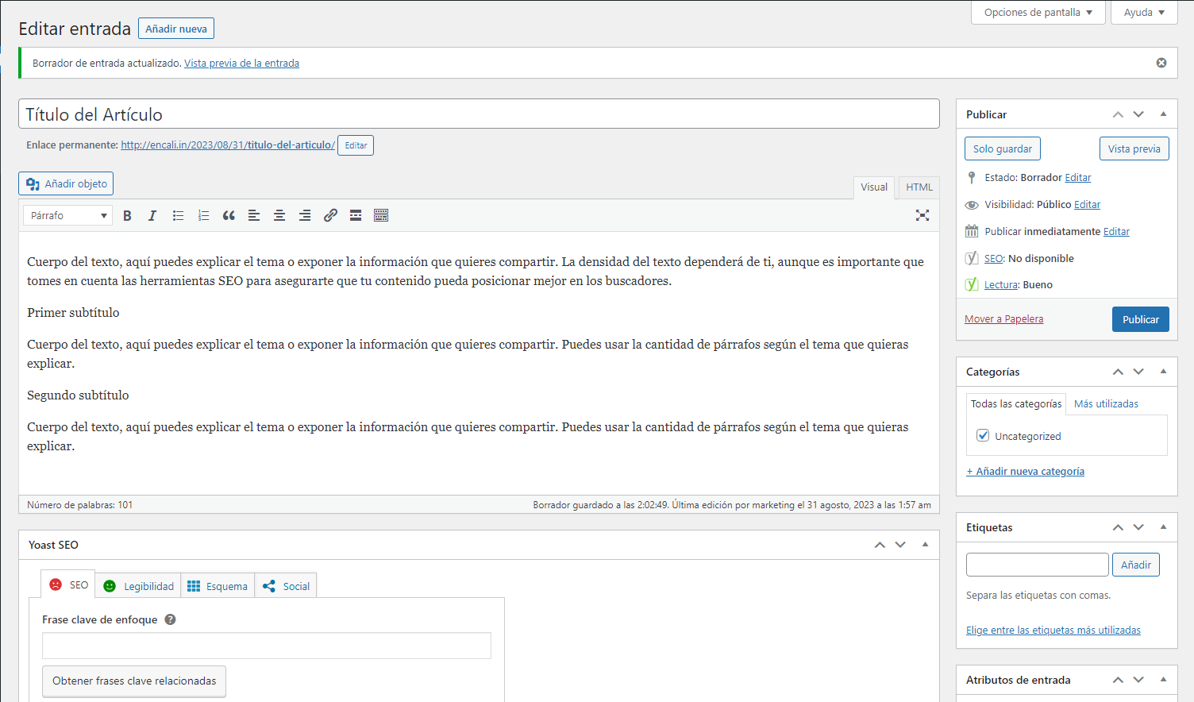The image size is (1194, 702).
Task: Move Yoast SEO panel up
Action: click(880, 545)
